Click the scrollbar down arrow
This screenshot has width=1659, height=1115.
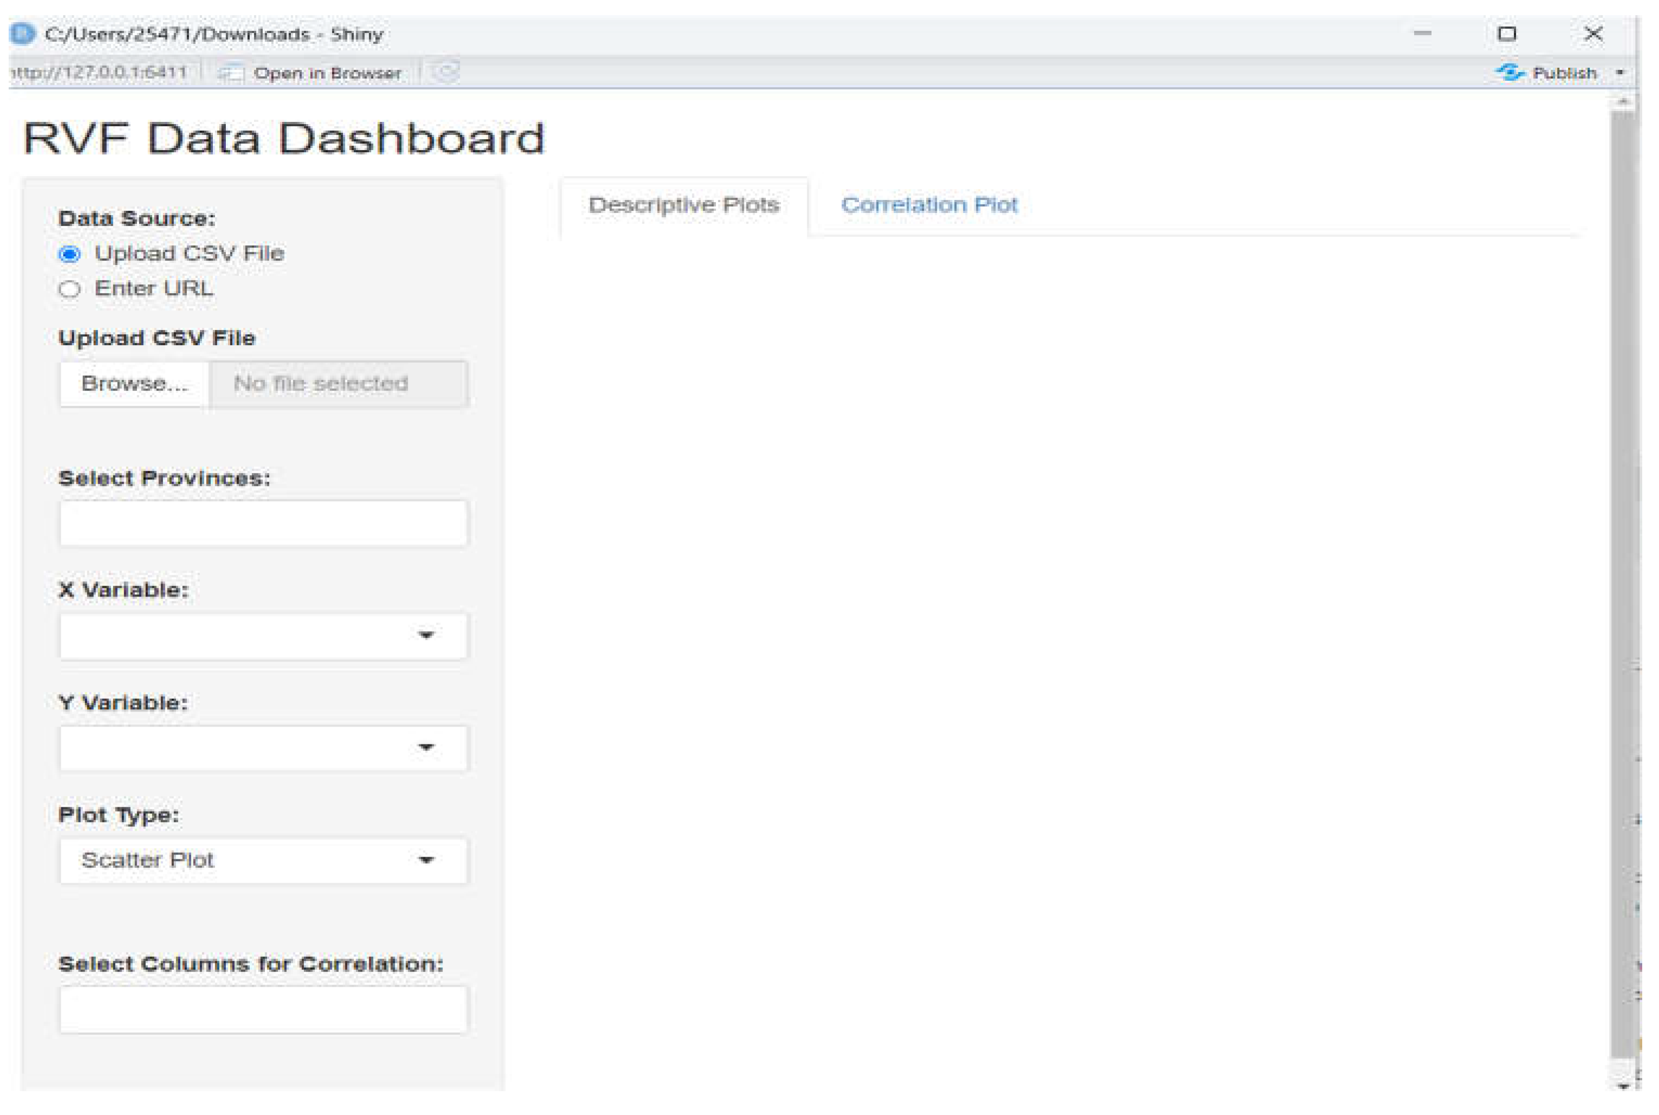tap(1623, 1086)
